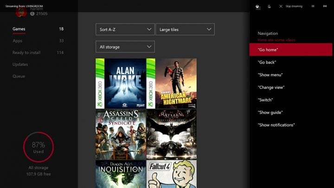
Task: Open the Queue section
Action: 19,76
